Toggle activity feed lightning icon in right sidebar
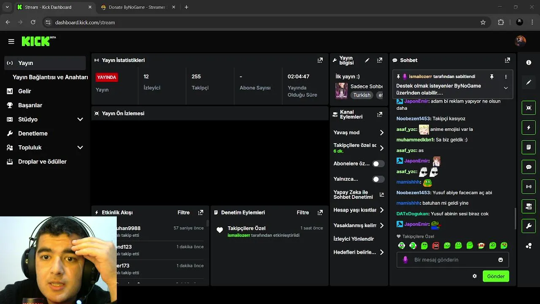 (x=529, y=128)
